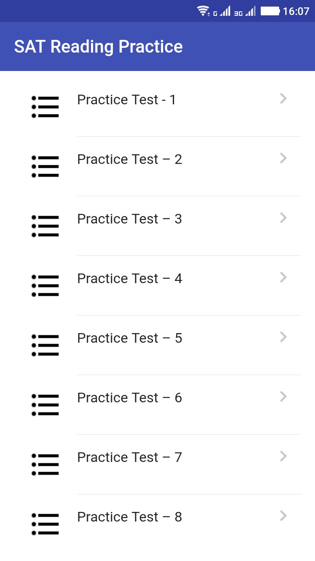Open Practice Test – 2 label
This screenshot has width=315, height=561.
129,160
